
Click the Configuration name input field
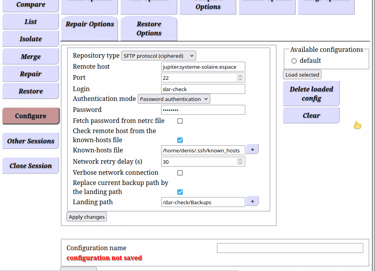290,248
